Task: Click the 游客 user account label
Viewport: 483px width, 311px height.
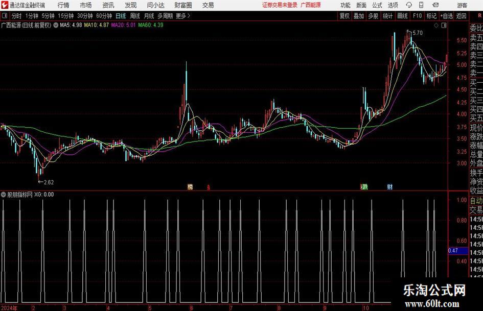Action: 462,5
